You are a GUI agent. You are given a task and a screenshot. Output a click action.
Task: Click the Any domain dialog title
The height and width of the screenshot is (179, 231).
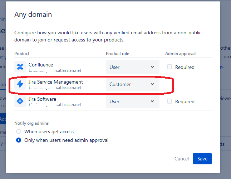33,15
